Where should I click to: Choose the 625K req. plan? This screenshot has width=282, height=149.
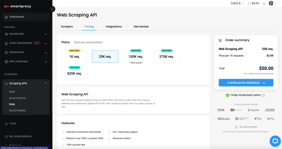(74, 74)
